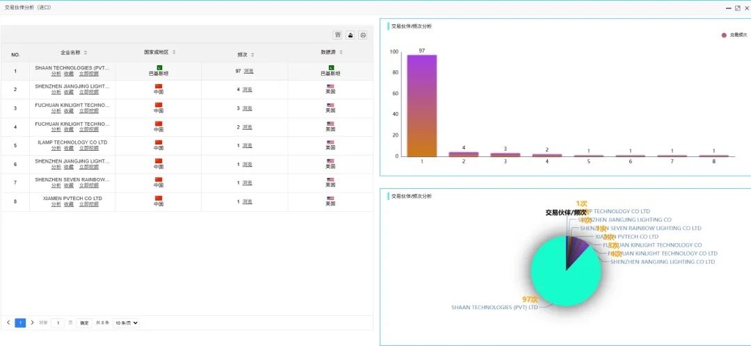Screen dimensions: 751x346
Task: Click ILAMP TECHNOLOGY CO LTD company name
Action: (x=72, y=142)
